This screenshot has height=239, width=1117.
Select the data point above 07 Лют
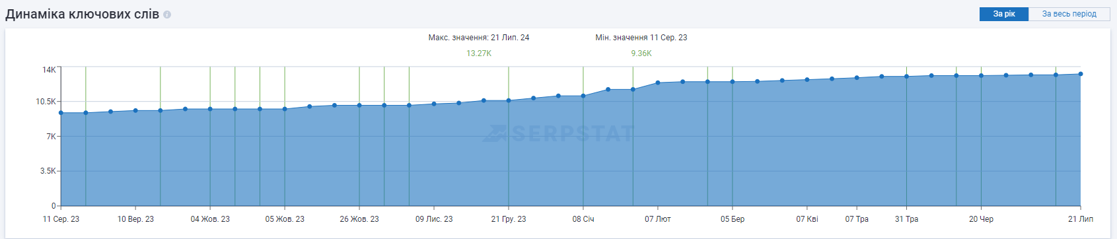(658, 83)
